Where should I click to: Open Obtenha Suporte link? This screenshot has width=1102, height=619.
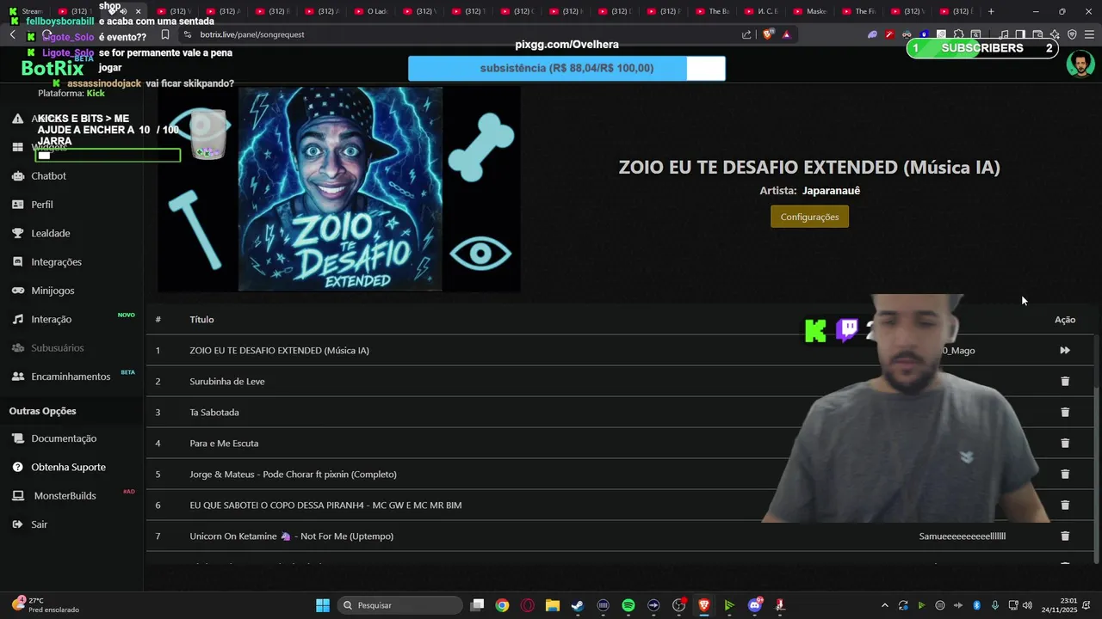[68, 467]
